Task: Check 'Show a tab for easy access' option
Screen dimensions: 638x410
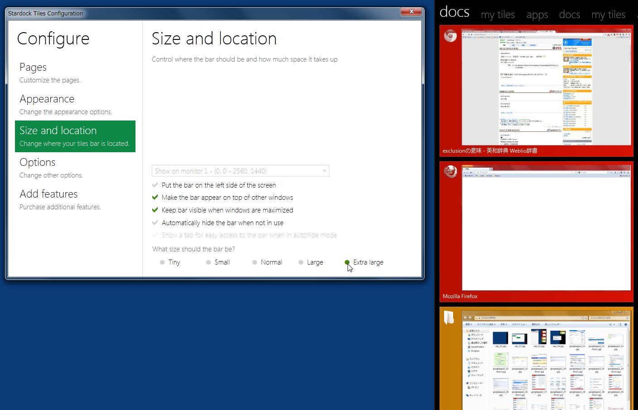Action: tap(155, 235)
